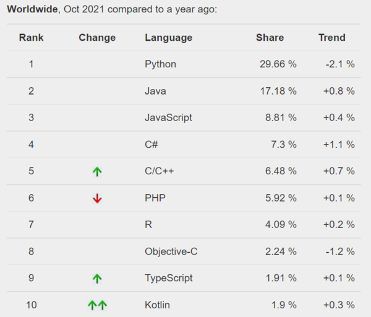Screen dimensions: 371x317
Task: Click the red down arrow beside PHP
Action: coord(97,198)
